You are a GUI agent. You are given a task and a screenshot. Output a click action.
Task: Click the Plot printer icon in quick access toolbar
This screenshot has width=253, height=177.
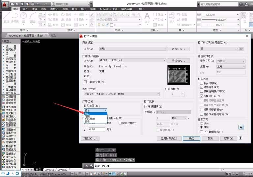click(33, 4)
